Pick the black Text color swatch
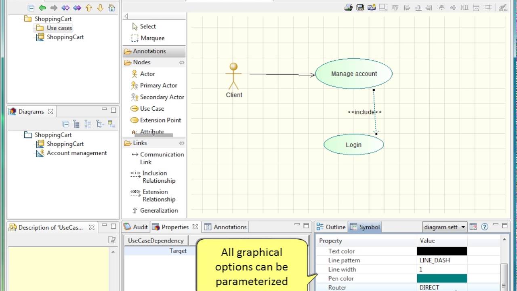517x291 pixels. (x=442, y=251)
